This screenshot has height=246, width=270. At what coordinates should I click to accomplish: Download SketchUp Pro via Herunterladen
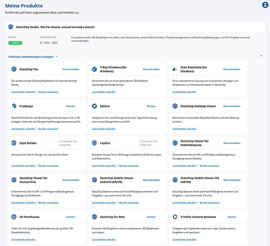[71, 69]
